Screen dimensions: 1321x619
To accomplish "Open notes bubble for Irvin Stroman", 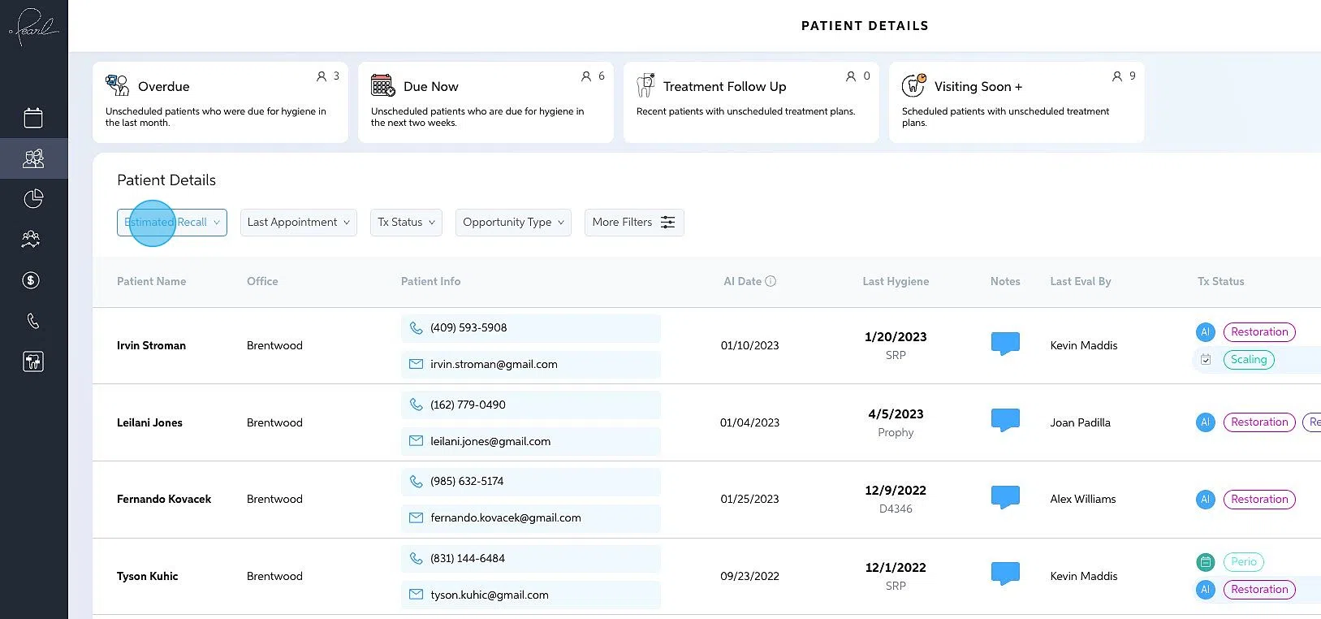I will pyautogui.click(x=1005, y=344).
